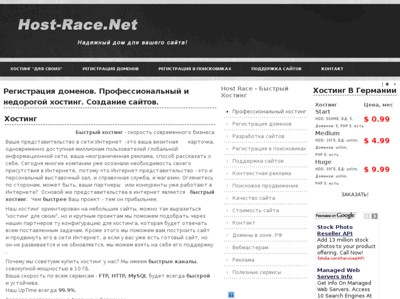Screen dimensions: 400x299
Task: Open the Поддержка сайтов top menu item
Action: point(276,69)
